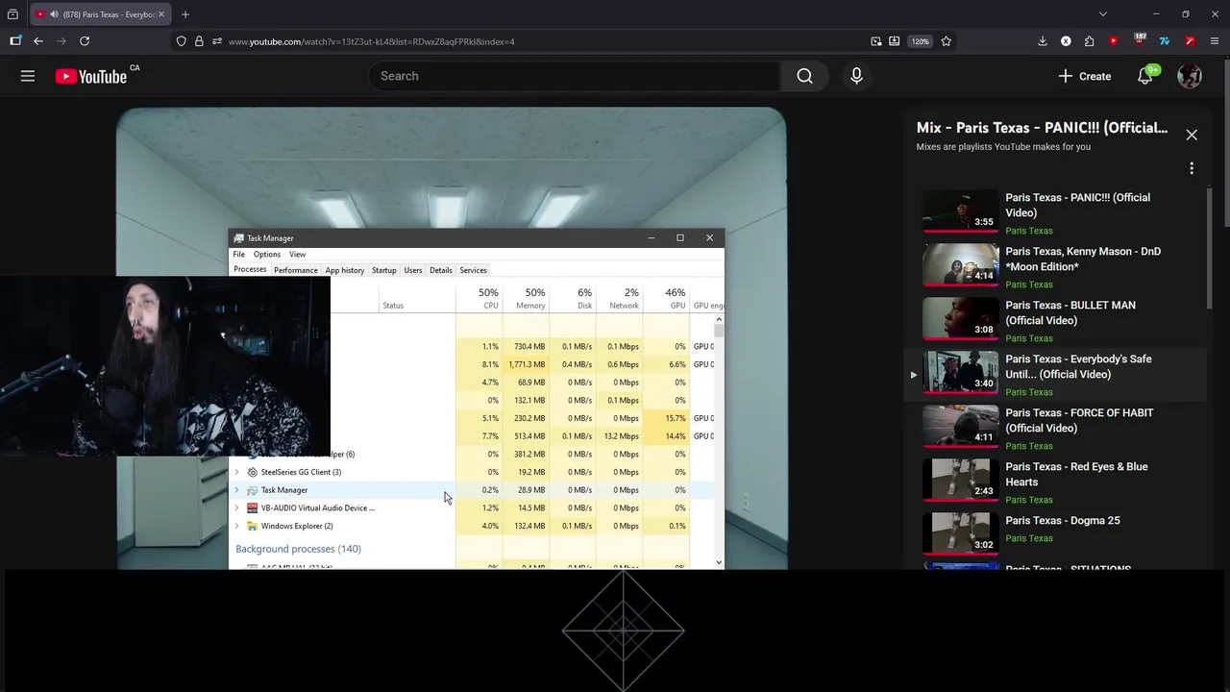Screen dimensions: 1230x692
Task: Open the Users tab in Task Manager
Action: click(413, 270)
